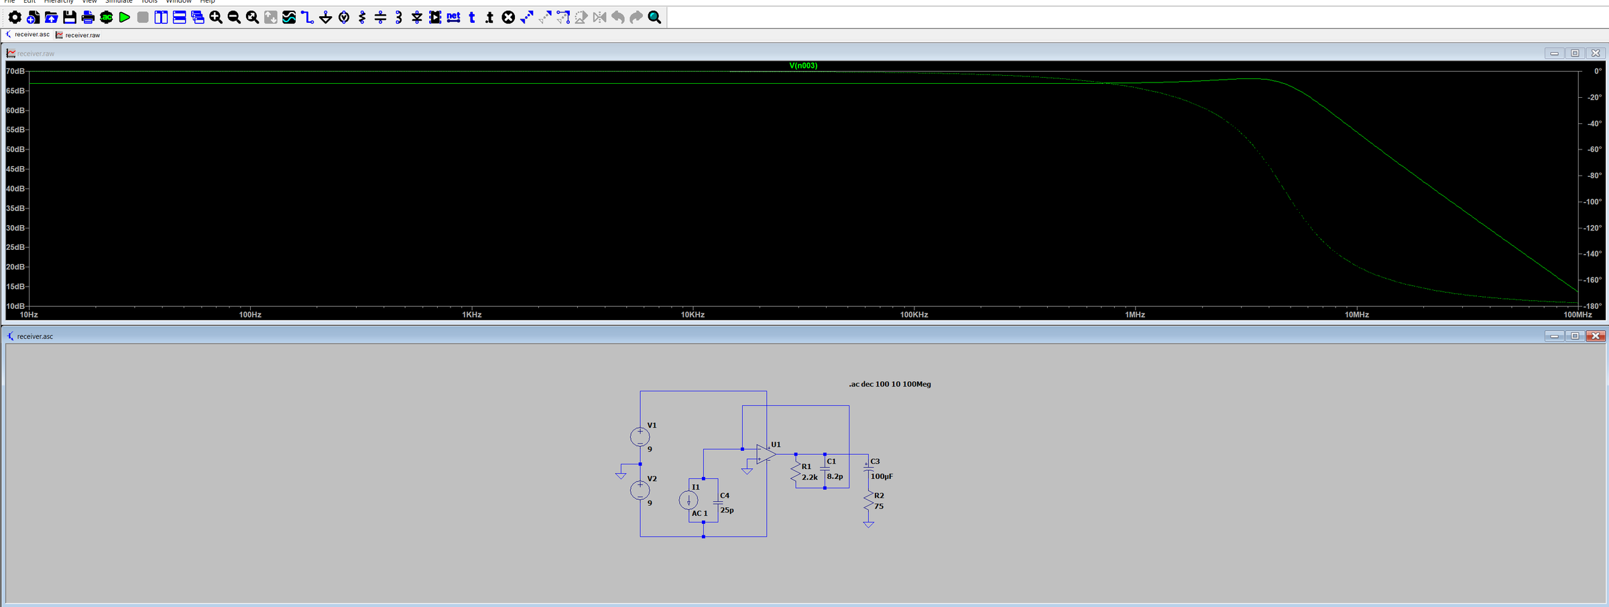Click the 1MHz frequency axis label

(x=1135, y=315)
